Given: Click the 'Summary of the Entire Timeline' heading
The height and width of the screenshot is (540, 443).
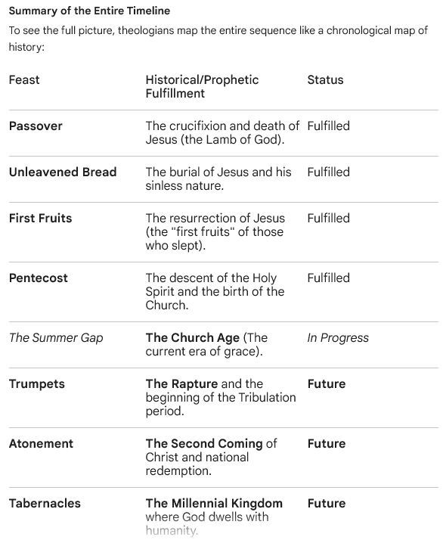Looking at the screenshot, I should 89,11.
